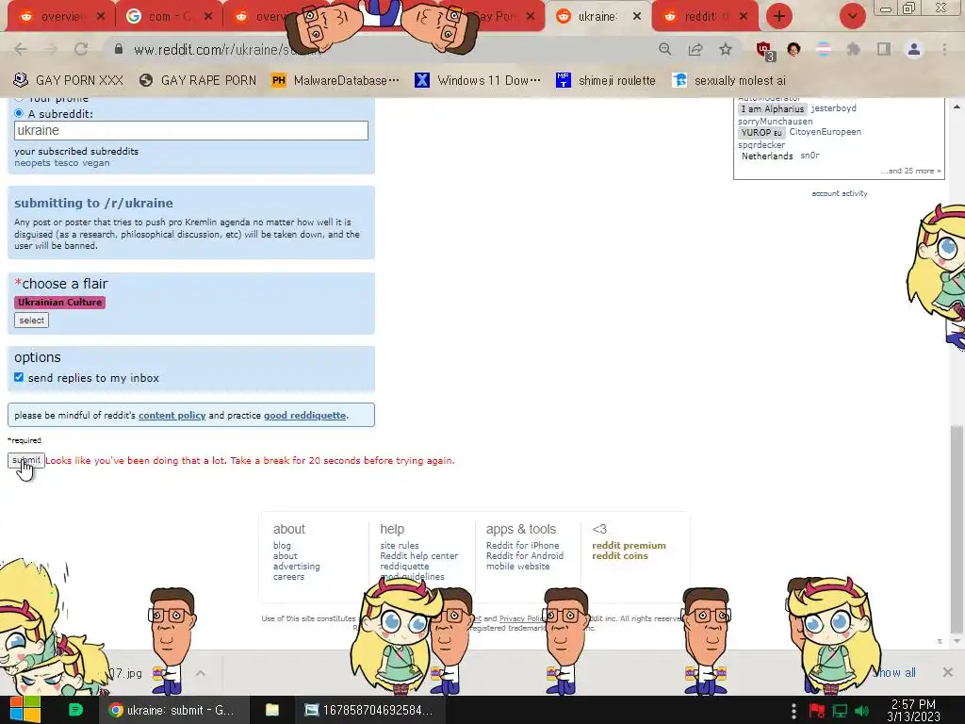The image size is (965, 724).
Task: Click the submit button
Action: pos(25,460)
